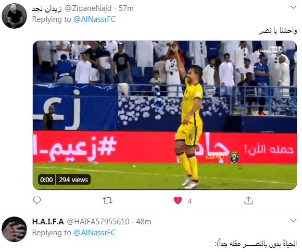Click the 294 views badge on the video
Screen dimensions: 302x252
pyautogui.click(x=73, y=179)
